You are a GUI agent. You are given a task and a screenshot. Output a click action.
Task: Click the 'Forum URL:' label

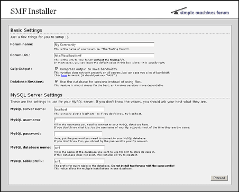[20, 55]
